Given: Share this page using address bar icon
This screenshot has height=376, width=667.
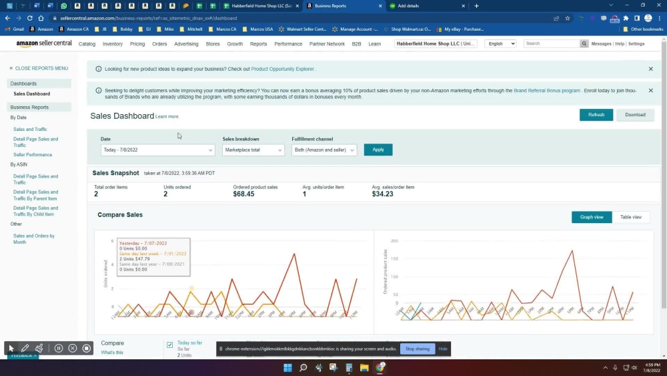Looking at the screenshot, I should click(x=556, y=18).
